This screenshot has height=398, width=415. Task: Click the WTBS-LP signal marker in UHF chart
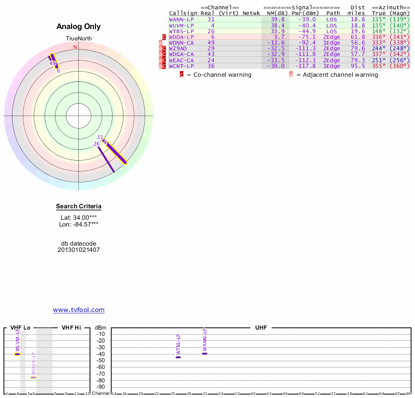click(x=178, y=357)
